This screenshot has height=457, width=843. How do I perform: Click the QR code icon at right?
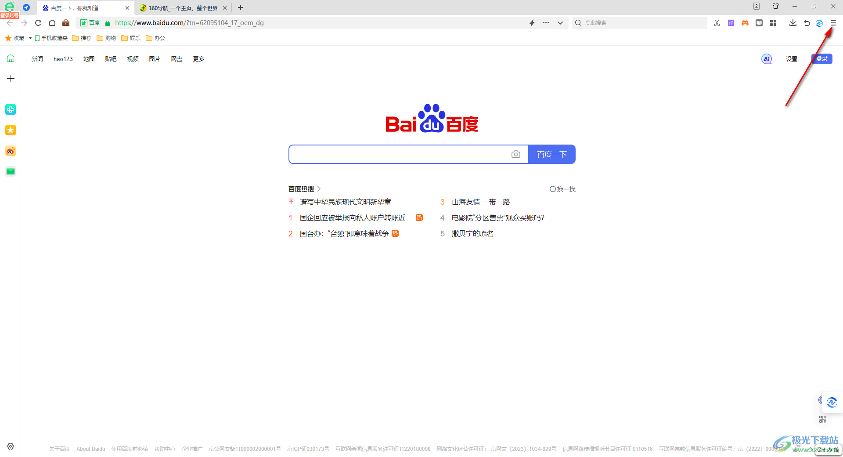[823, 419]
